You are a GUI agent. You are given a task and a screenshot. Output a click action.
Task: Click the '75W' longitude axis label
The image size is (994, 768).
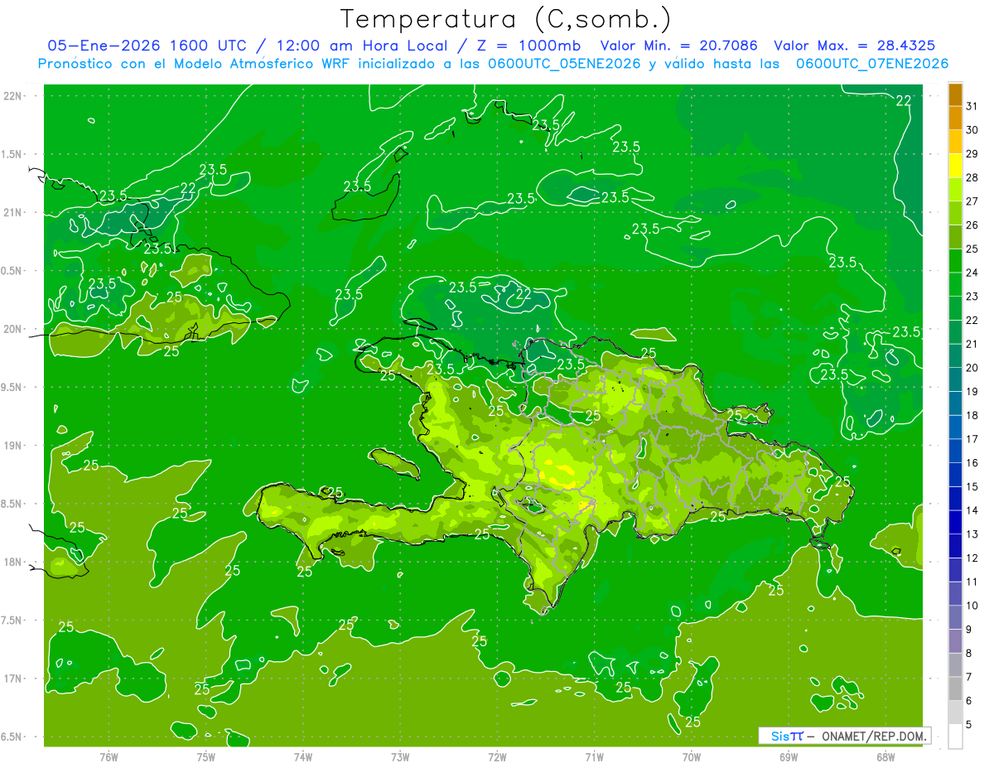[x=206, y=757]
